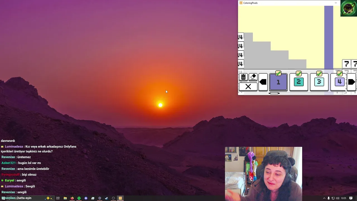Viewport: 357px width, 201px height.
Task: Click the sparkle icon in the taskbar search
Action: point(49,198)
